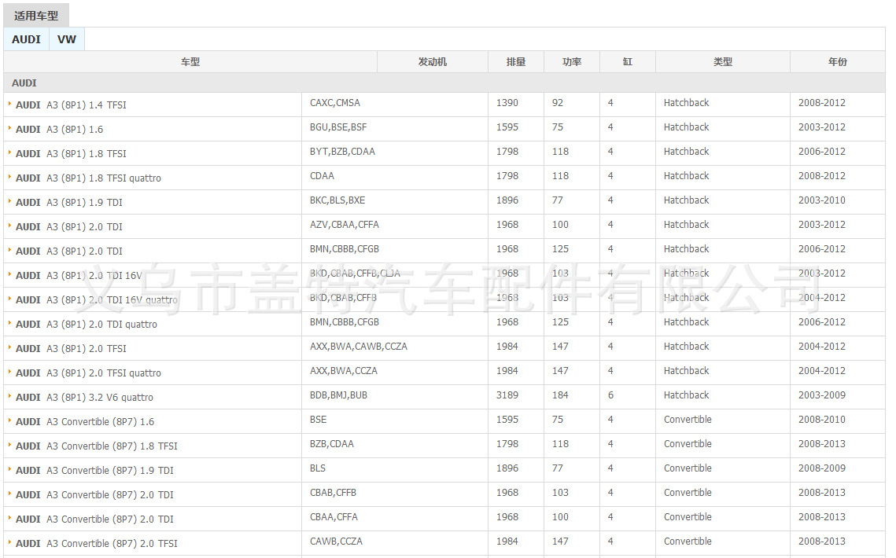Click the orange arrow beside A3 (8P1) 3.2 V6 quattro
The height and width of the screenshot is (558, 896).
pyautogui.click(x=9, y=396)
